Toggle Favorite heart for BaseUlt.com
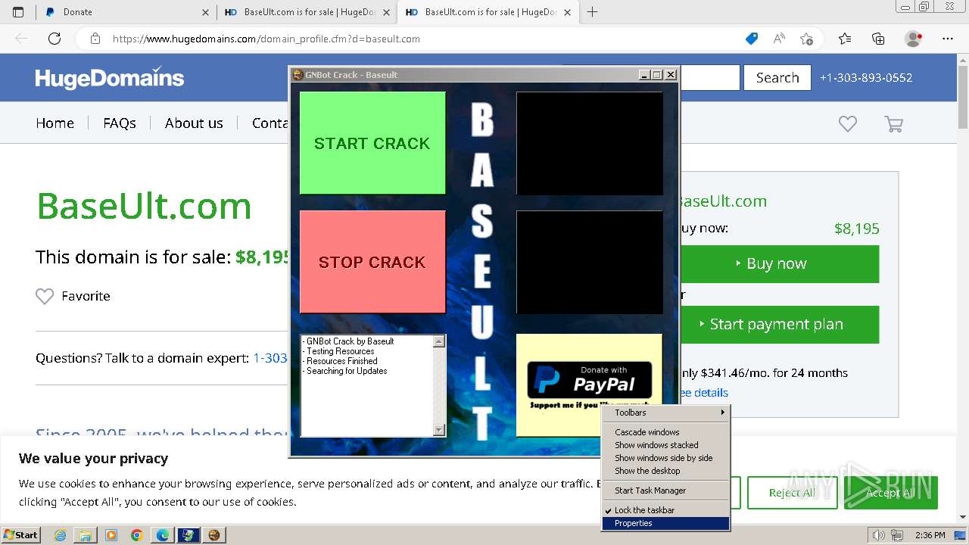Image resolution: width=969 pixels, height=545 pixels. [x=45, y=296]
